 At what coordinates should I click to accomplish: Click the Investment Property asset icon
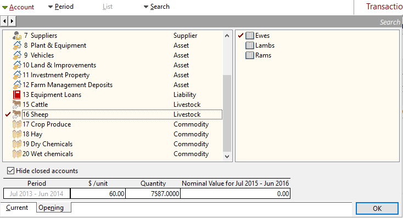point(17,75)
